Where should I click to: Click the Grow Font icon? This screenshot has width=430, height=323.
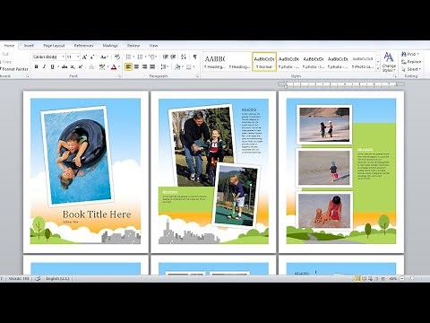coord(84,57)
